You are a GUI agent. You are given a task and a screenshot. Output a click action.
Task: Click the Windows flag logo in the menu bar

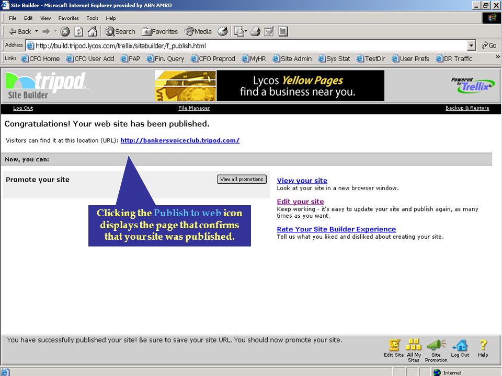click(x=492, y=18)
